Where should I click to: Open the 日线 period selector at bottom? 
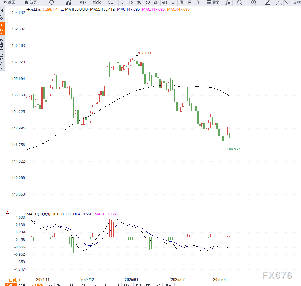(15, 280)
